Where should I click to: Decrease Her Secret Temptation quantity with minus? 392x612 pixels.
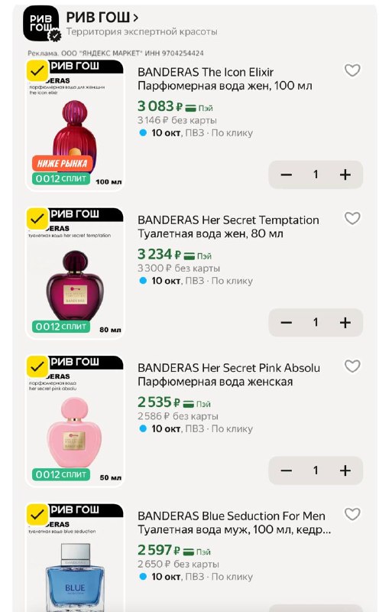coord(287,322)
